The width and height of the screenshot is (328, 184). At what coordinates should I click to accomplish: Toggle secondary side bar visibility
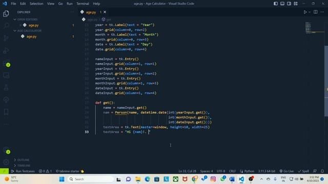point(289,4)
